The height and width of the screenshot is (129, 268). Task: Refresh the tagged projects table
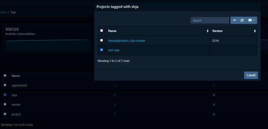point(242,20)
